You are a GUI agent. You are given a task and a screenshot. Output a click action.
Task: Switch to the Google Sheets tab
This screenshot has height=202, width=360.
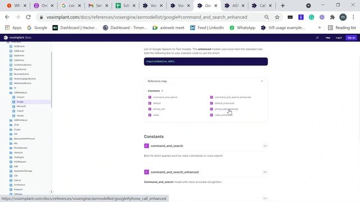[x=125, y=6]
